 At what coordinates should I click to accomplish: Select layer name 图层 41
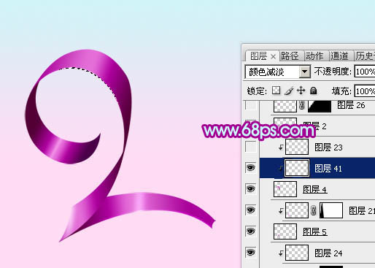click(x=328, y=168)
